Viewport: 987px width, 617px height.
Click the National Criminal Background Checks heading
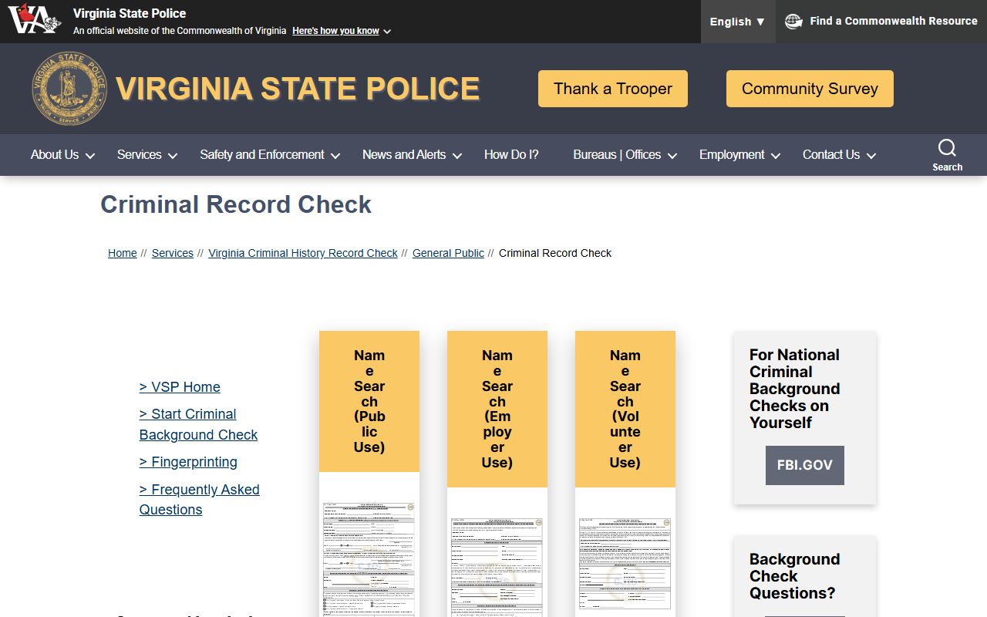pyautogui.click(x=794, y=389)
